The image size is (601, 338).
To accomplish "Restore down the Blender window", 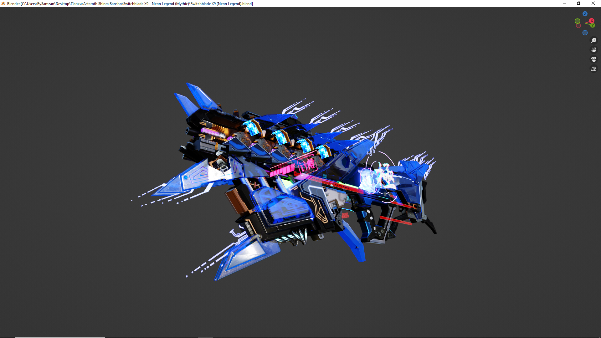I will point(579,3).
